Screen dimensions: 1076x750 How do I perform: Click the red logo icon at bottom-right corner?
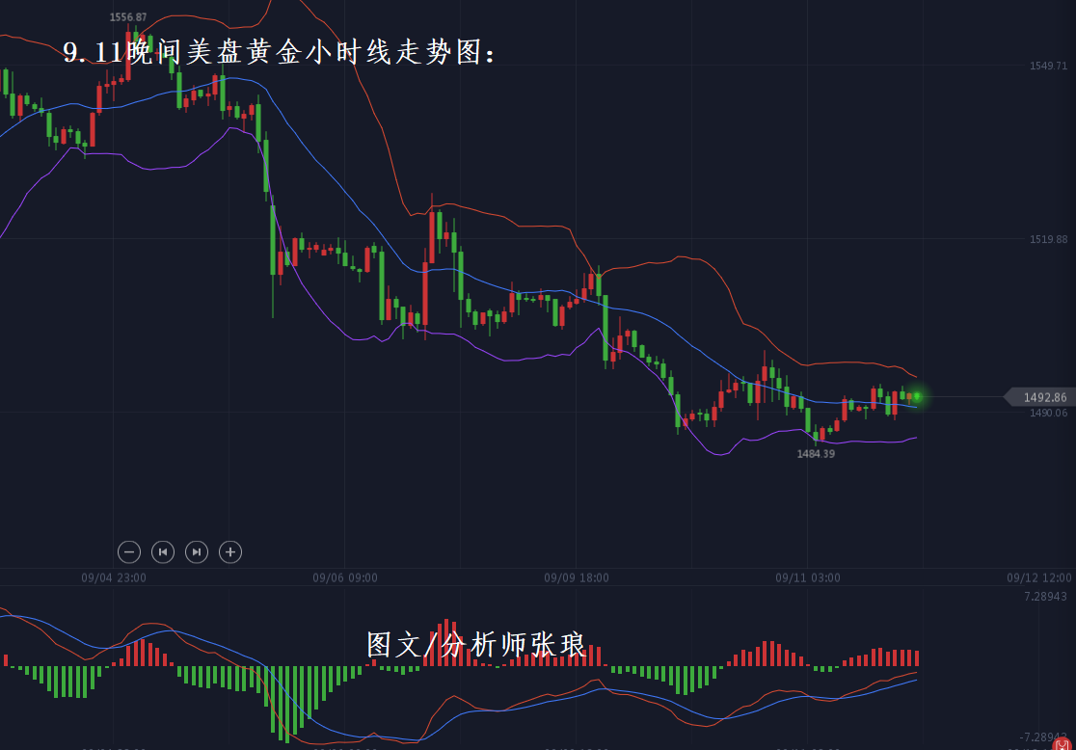(x=1063, y=744)
